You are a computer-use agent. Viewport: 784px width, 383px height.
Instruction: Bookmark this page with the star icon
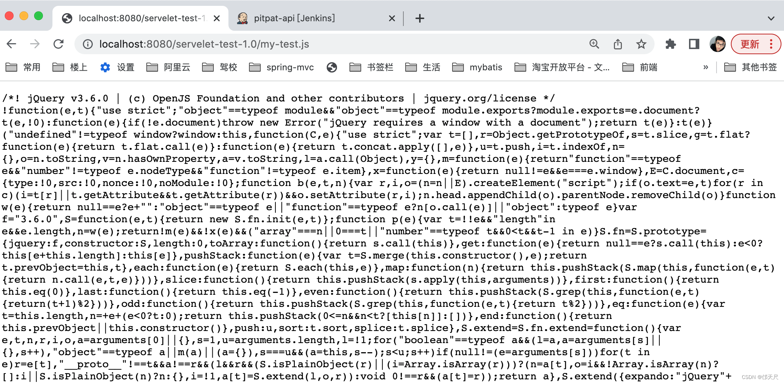click(641, 44)
